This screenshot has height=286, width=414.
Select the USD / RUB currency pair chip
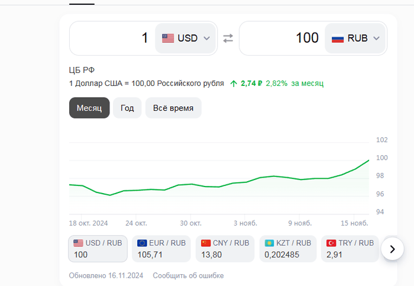[x=98, y=249]
